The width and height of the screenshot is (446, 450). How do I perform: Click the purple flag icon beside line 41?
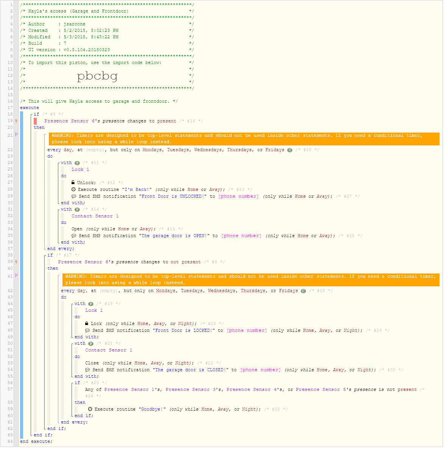click(16, 275)
